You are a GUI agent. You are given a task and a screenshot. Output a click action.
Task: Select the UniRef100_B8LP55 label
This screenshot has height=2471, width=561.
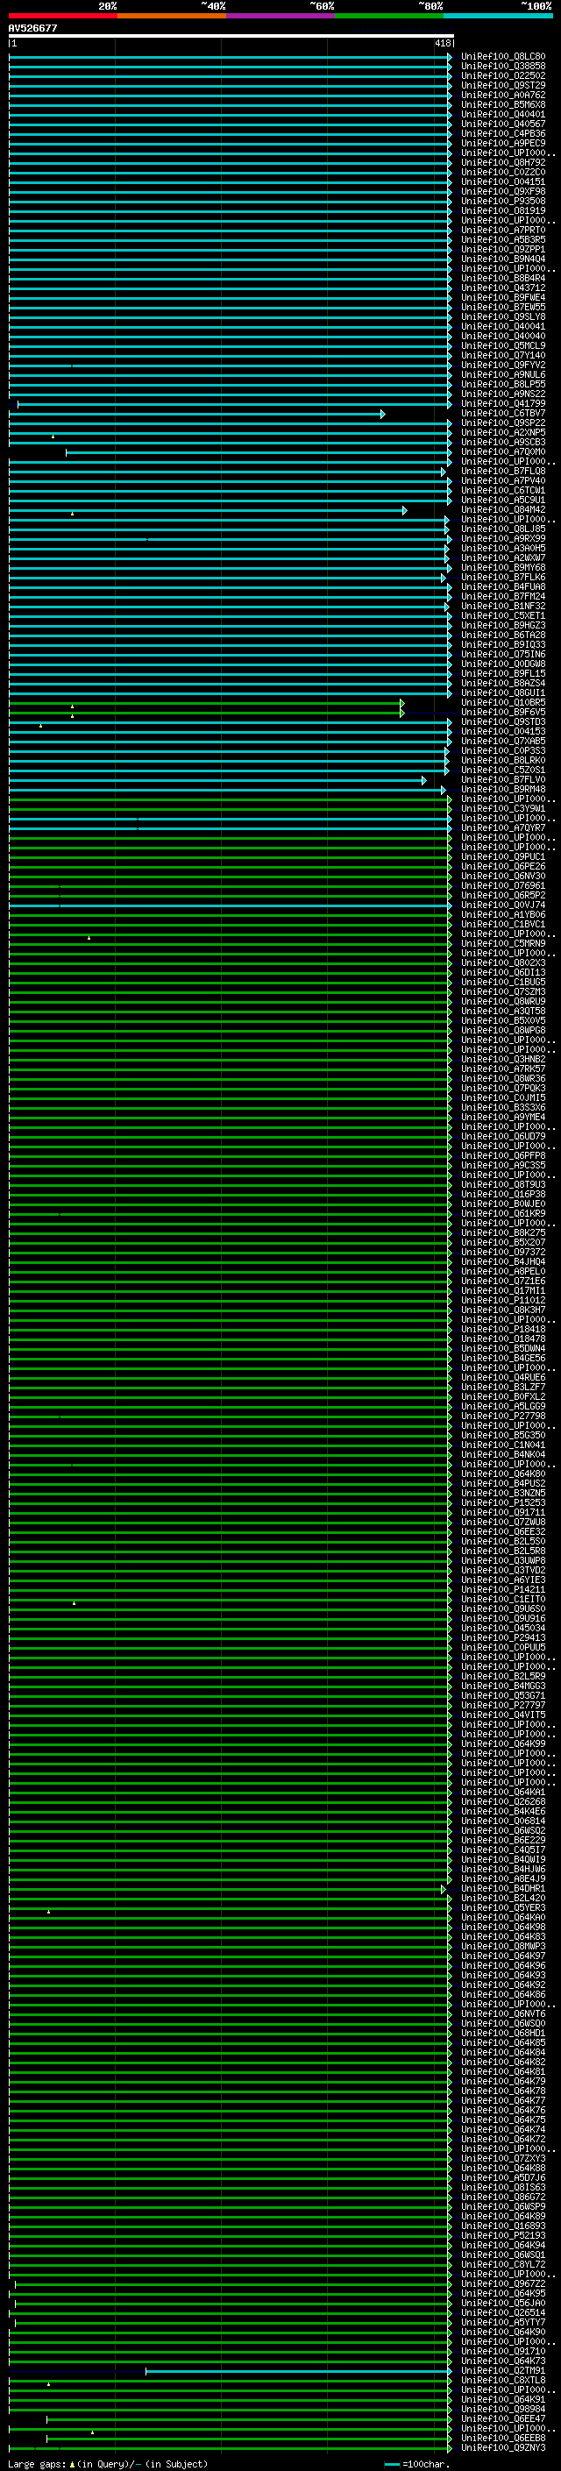click(x=502, y=384)
